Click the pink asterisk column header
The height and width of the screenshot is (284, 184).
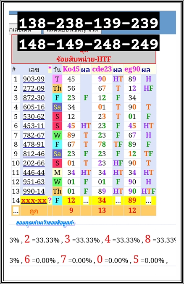coord(50,68)
